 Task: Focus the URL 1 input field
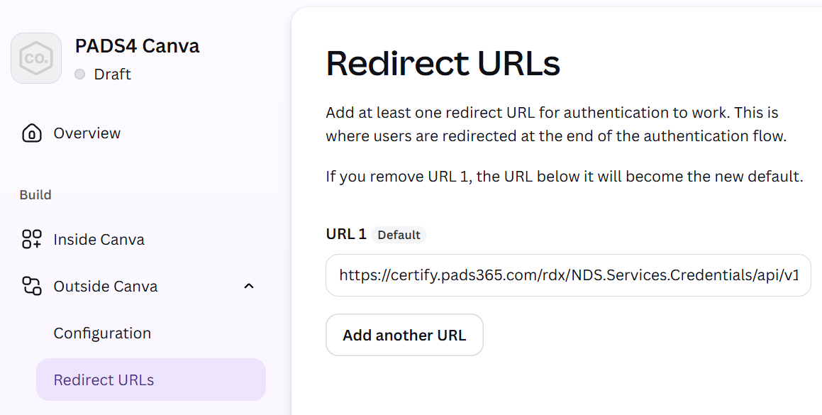[568, 275]
